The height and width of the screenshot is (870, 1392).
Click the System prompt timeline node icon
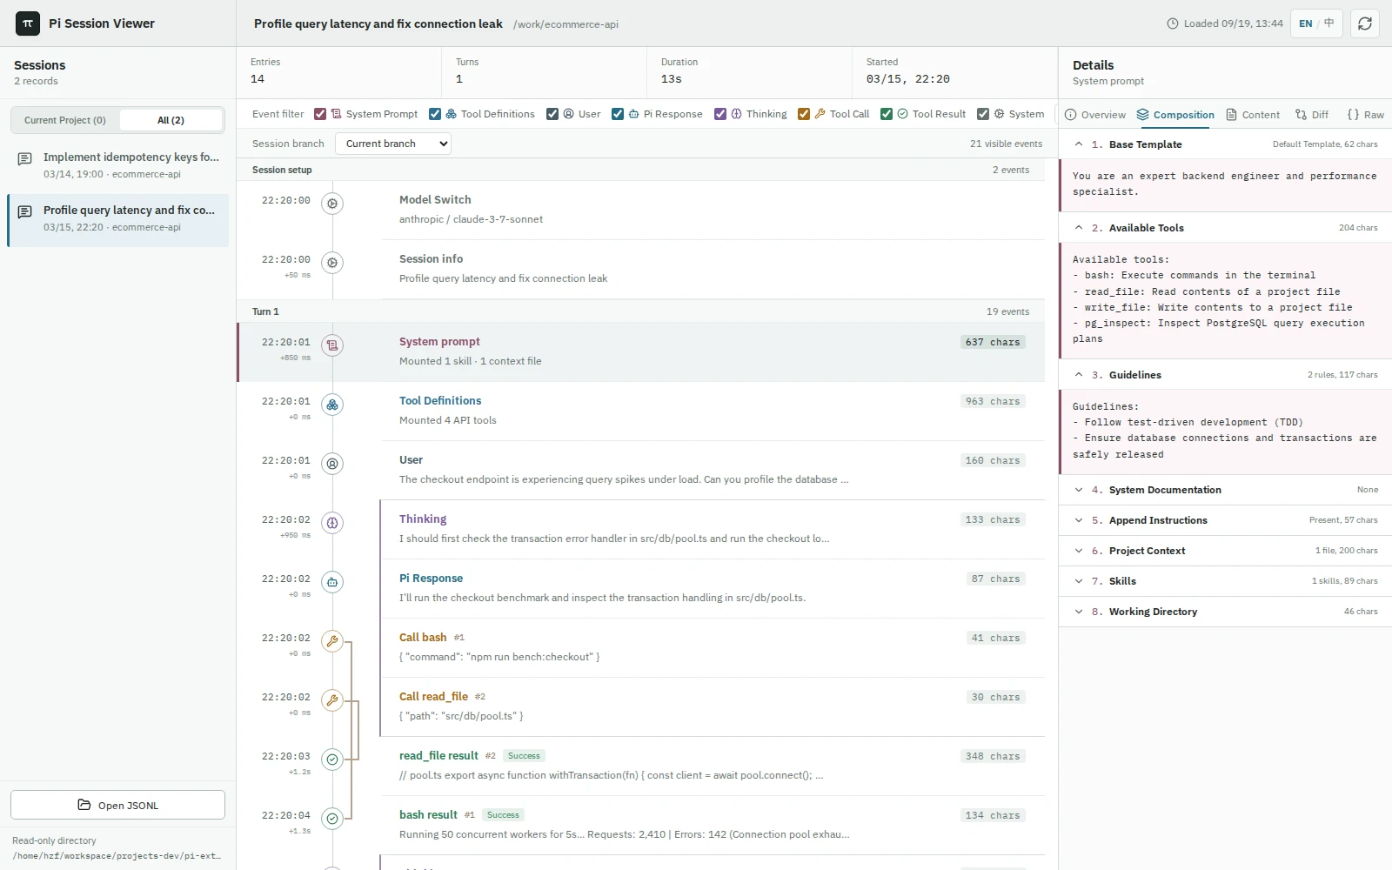point(332,345)
